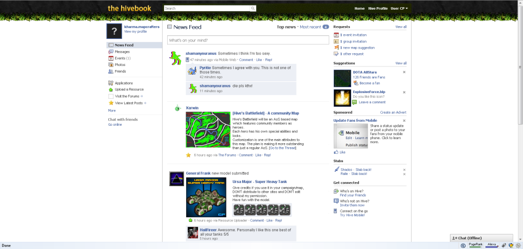Click the Upload a Resource house icon
The height and width of the screenshot is (249, 523).
111,89
